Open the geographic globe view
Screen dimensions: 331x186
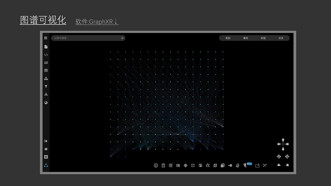click(46, 103)
